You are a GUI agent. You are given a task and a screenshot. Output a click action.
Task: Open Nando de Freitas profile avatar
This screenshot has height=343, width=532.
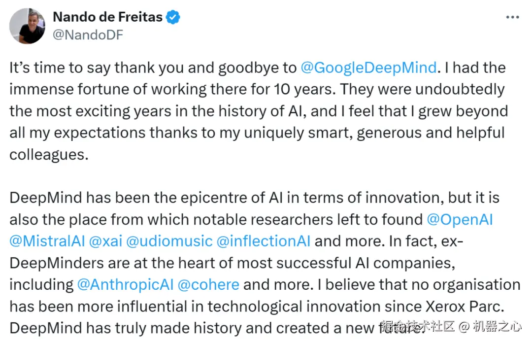pos(27,26)
